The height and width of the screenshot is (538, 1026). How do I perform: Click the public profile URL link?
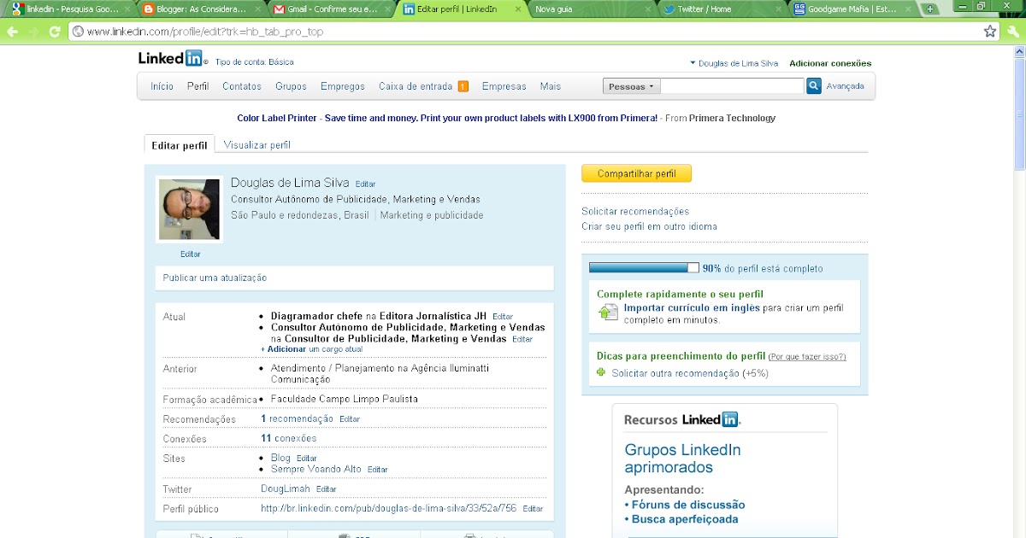pos(388,508)
